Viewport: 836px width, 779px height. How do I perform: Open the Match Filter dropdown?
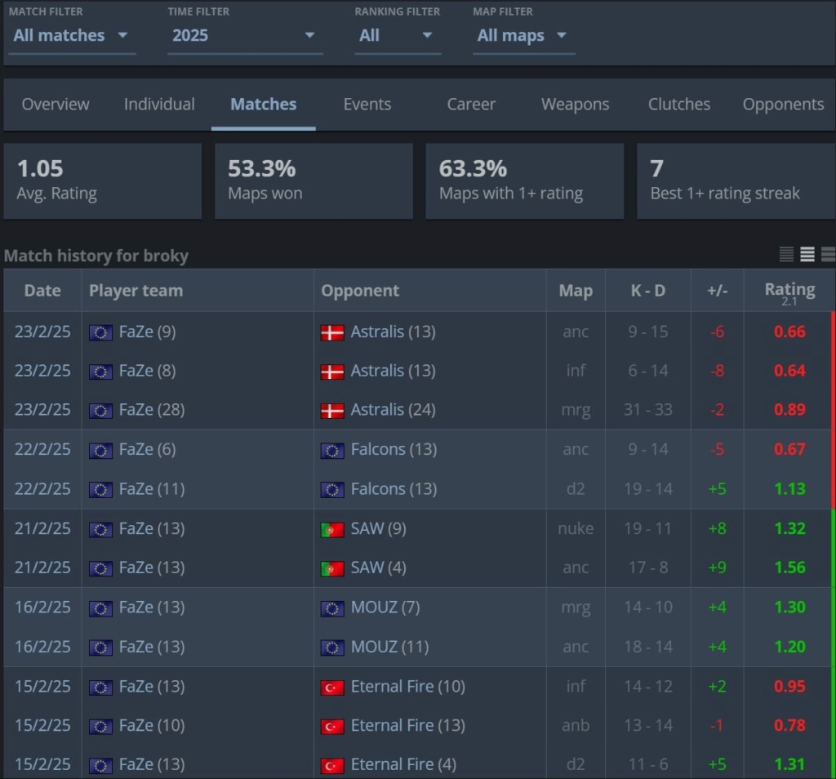(72, 36)
